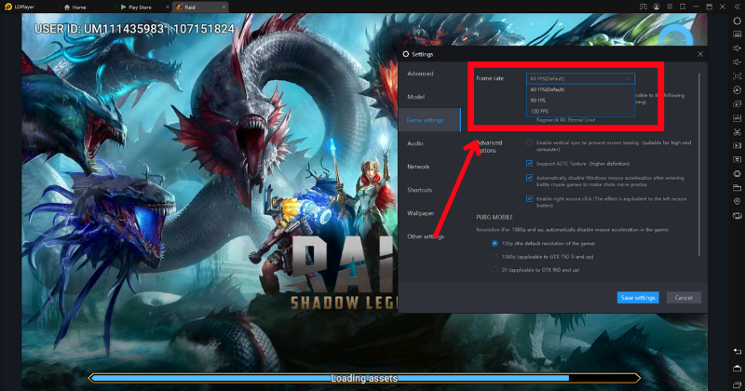Open virtual location with the pin icon
The image size is (745, 391).
click(x=737, y=201)
